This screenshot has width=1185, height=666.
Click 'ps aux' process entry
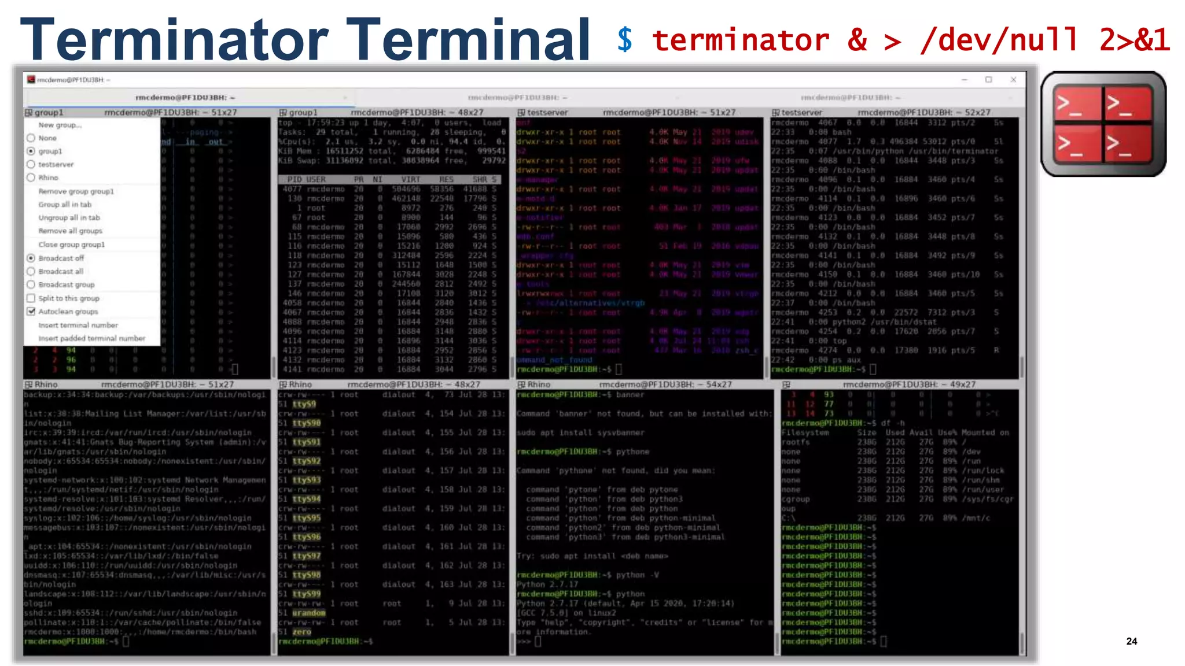click(847, 360)
